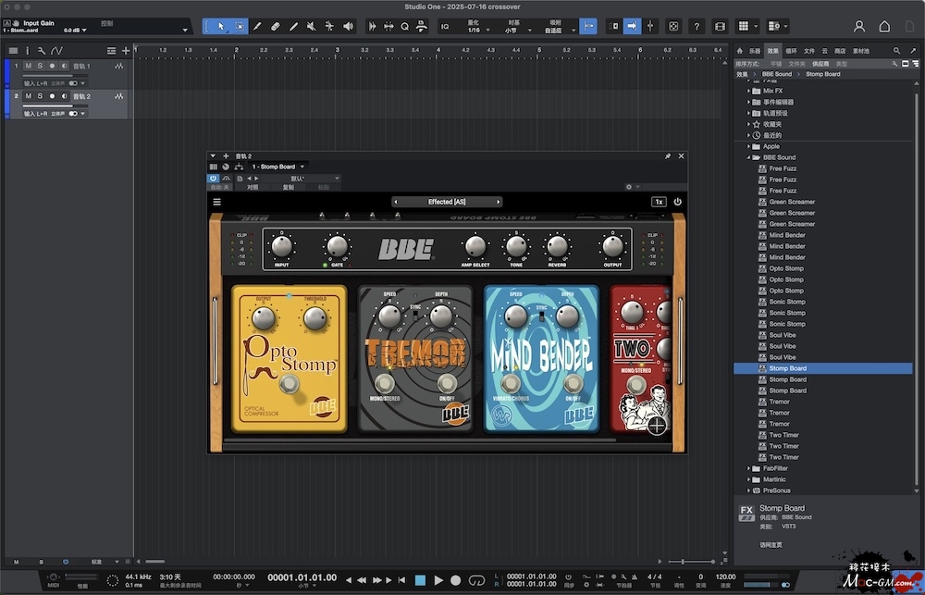Click the BBE plugin power icon
The image size is (925, 595).
click(677, 202)
